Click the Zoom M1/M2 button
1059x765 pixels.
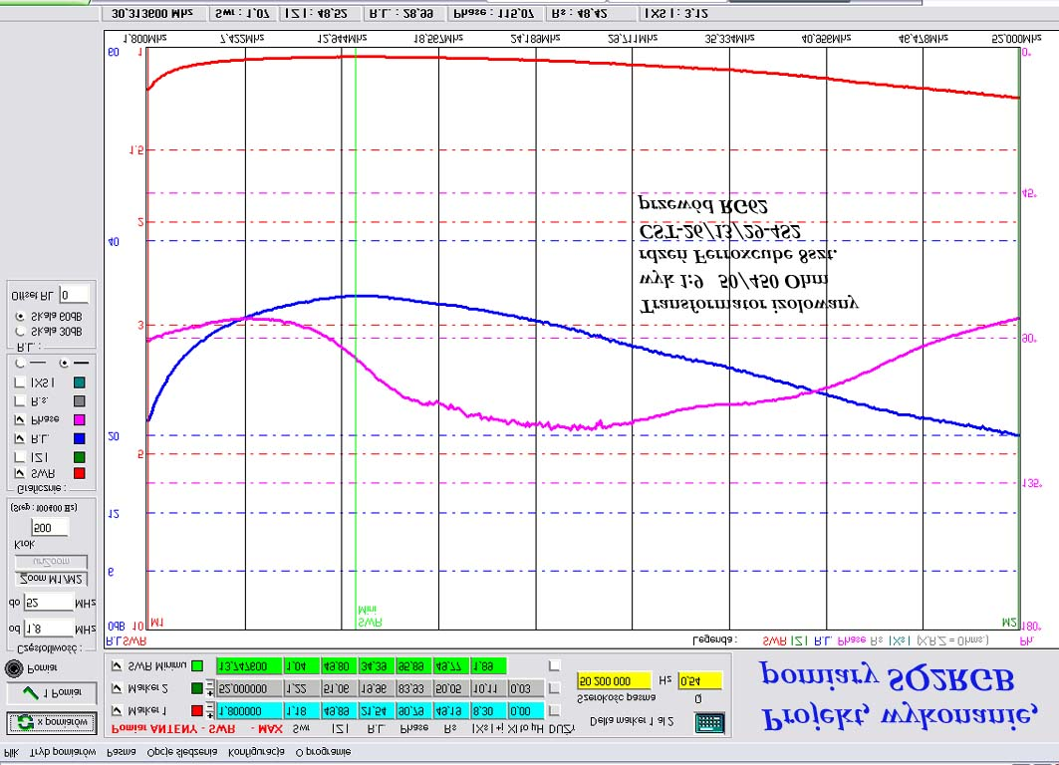52,579
